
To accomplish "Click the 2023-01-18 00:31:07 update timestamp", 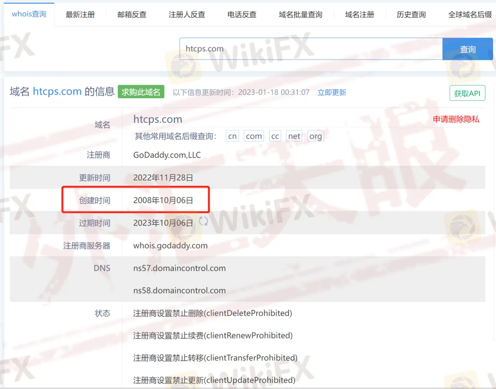I will pos(274,92).
